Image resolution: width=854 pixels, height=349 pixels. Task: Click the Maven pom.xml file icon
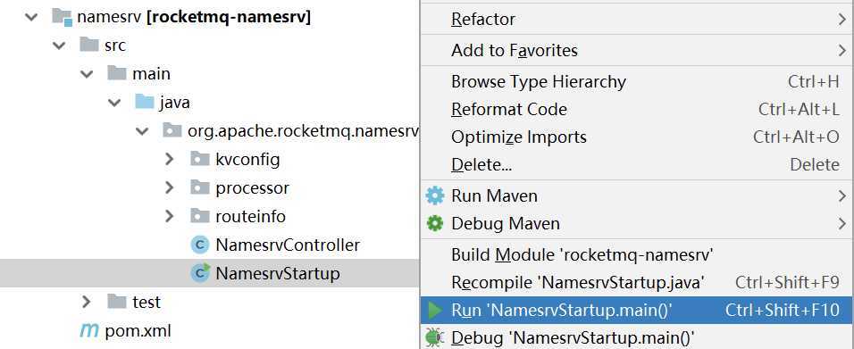tap(89, 330)
